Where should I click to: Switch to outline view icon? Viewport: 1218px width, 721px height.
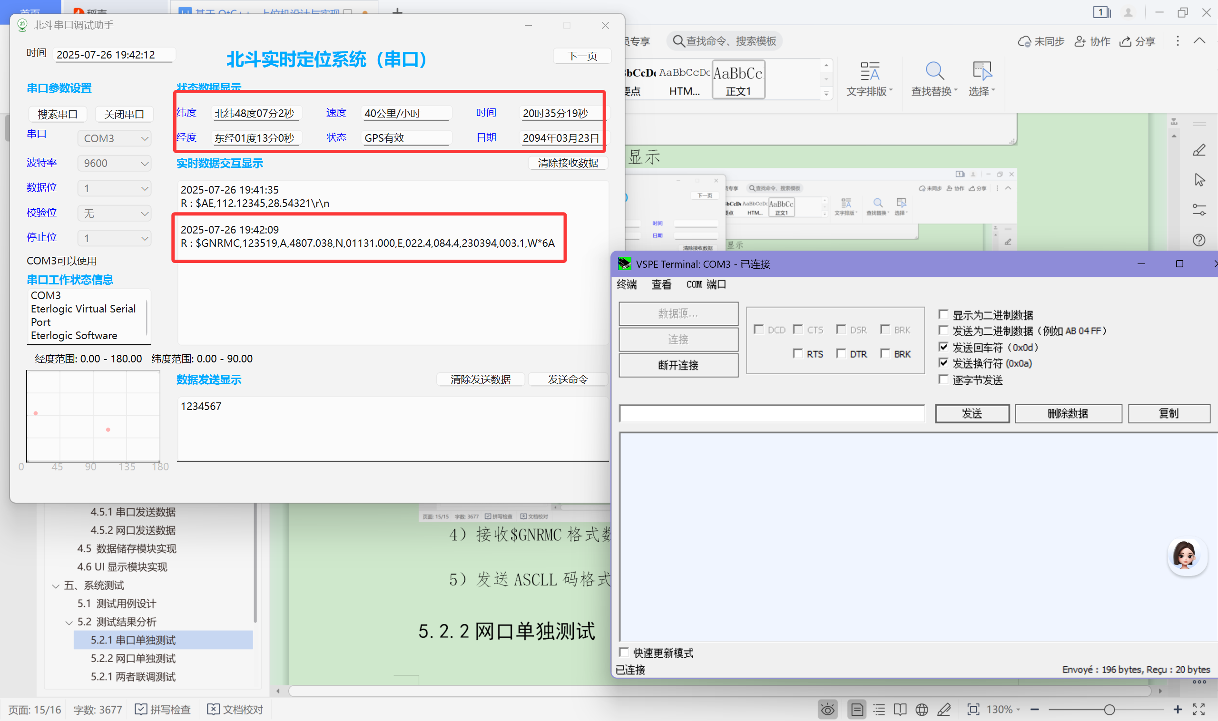click(x=879, y=710)
